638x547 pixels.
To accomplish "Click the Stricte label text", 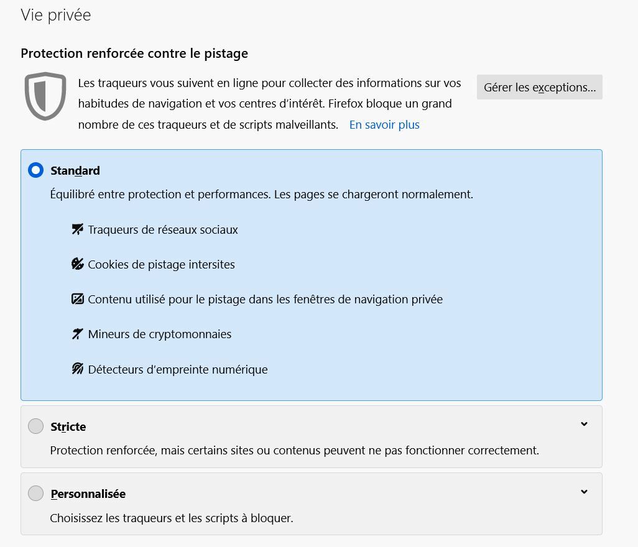I will 68,427.
